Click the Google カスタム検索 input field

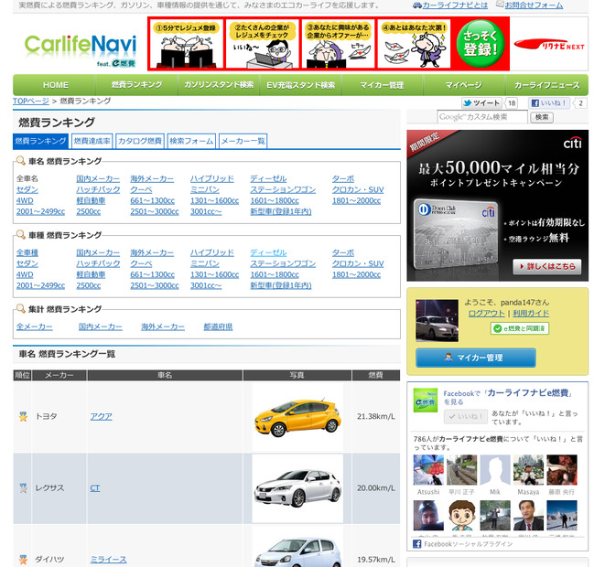[482, 117]
